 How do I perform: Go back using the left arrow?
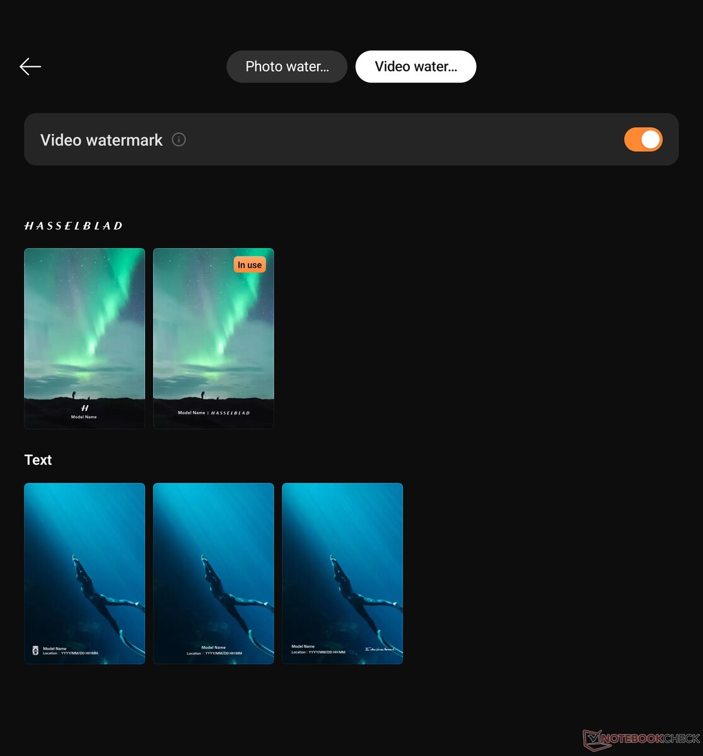[30, 66]
